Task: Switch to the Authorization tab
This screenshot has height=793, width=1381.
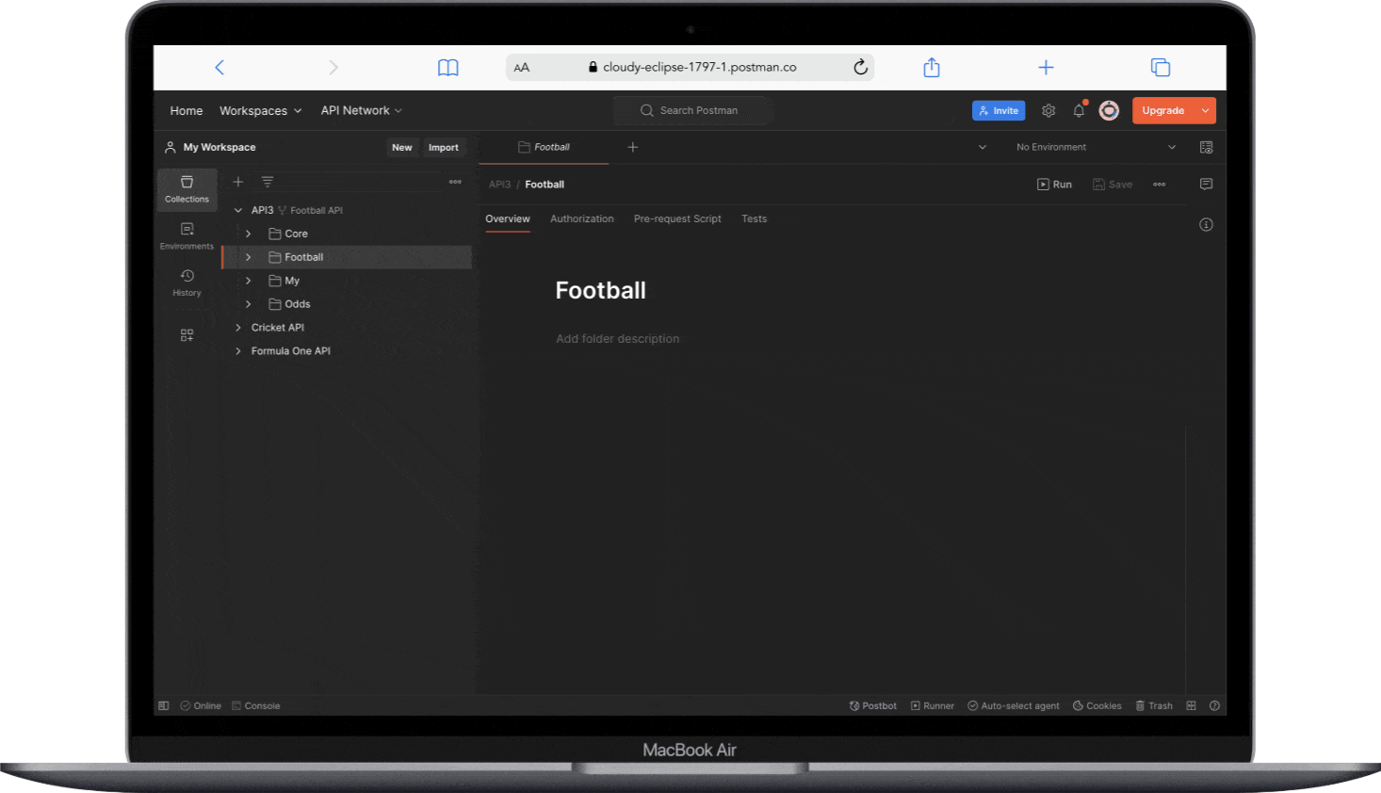Action: tap(581, 218)
